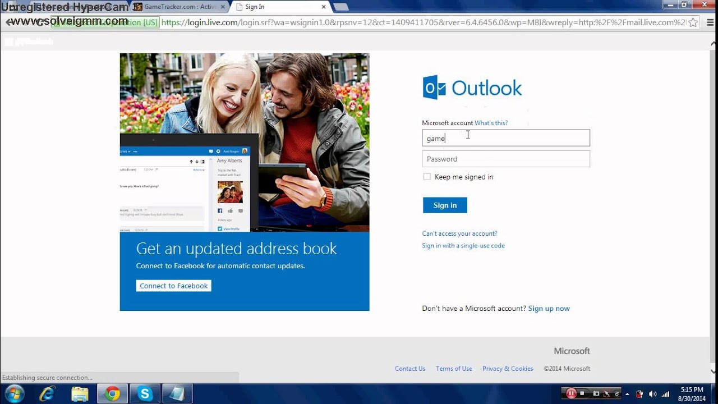Open the network signal tray icon
Image resolution: width=718 pixels, height=404 pixels.
(666, 394)
